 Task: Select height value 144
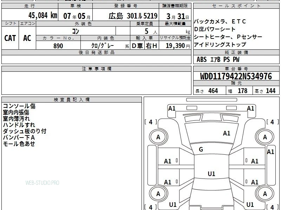[x=270, y=91]
